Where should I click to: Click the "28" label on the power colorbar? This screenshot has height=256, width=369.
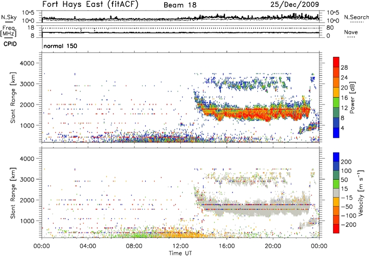click(x=344, y=67)
